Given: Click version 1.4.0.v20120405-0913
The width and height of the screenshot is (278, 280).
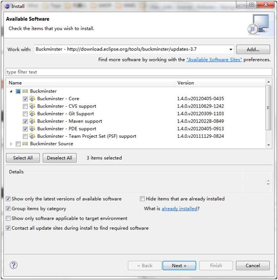Looking at the screenshot, I should pos(200,128).
